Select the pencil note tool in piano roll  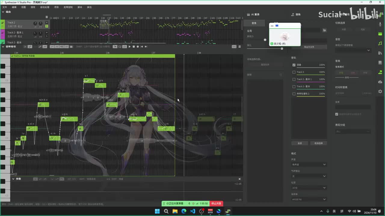tap(30, 46)
